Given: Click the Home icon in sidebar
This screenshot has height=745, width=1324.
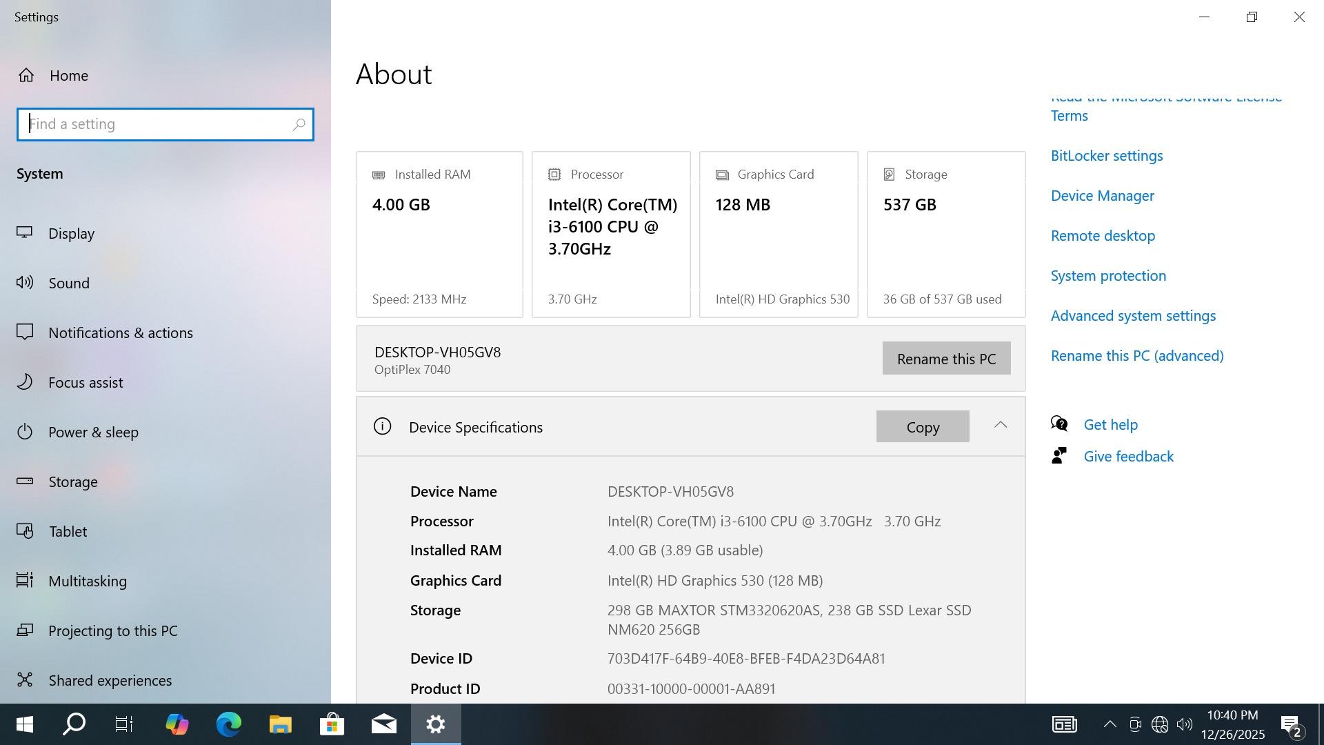Looking at the screenshot, I should pyautogui.click(x=26, y=75).
